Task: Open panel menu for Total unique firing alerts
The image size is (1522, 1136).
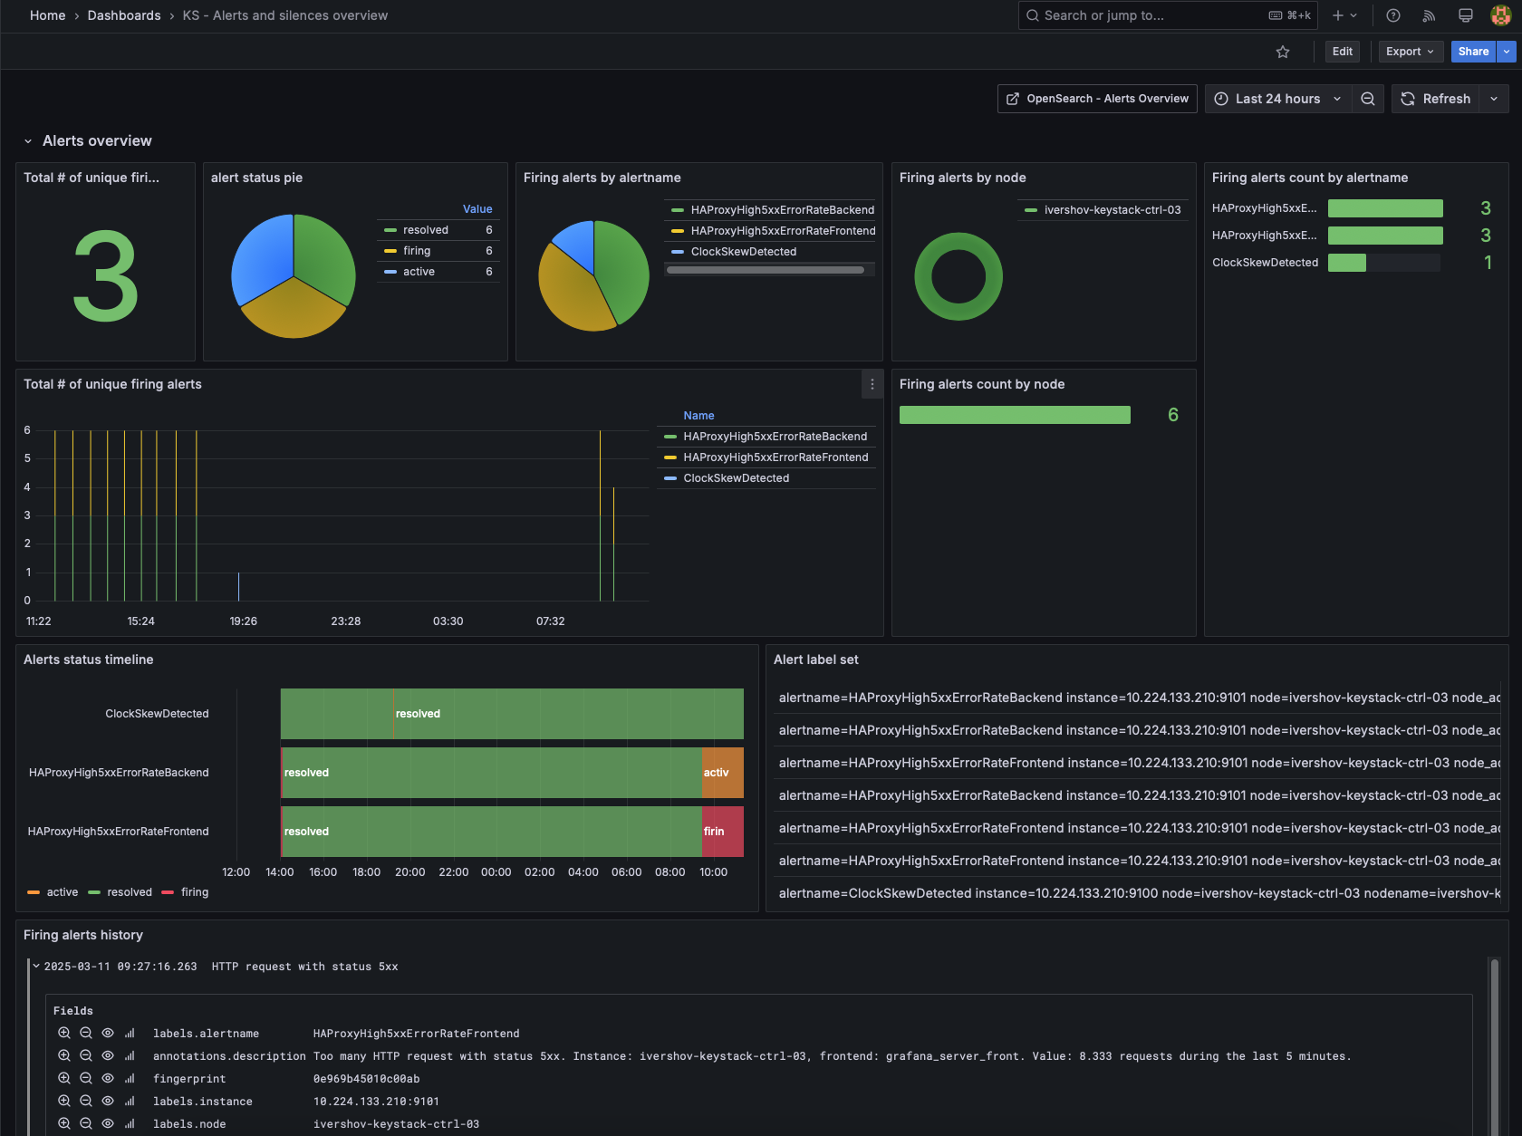Action: coord(872,384)
